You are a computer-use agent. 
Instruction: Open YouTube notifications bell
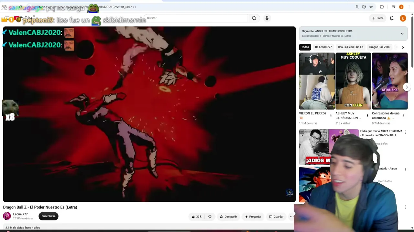392,18
